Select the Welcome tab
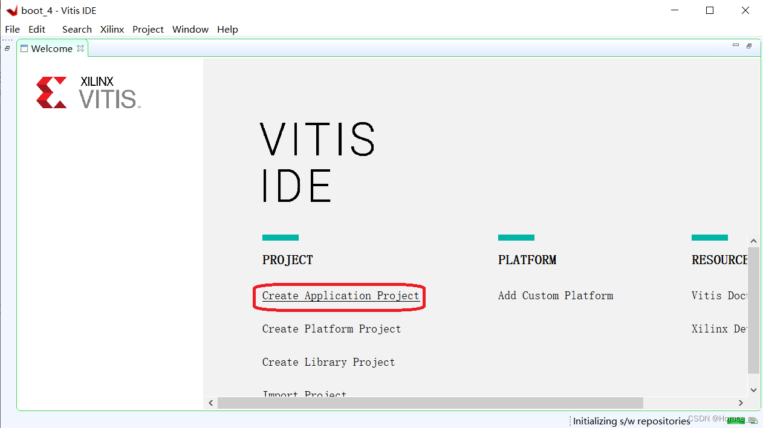This screenshot has height=428, width=763. [x=51, y=48]
